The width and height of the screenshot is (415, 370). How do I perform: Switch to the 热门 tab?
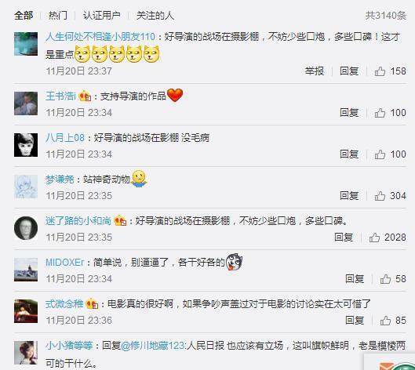(58, 16)
